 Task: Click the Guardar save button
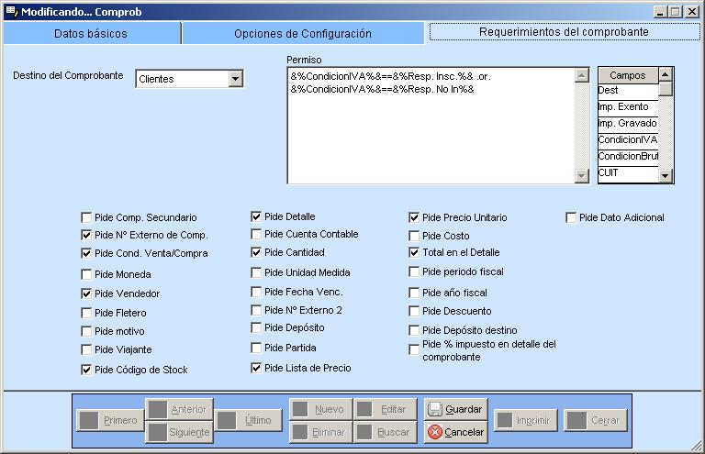[455, 409]
